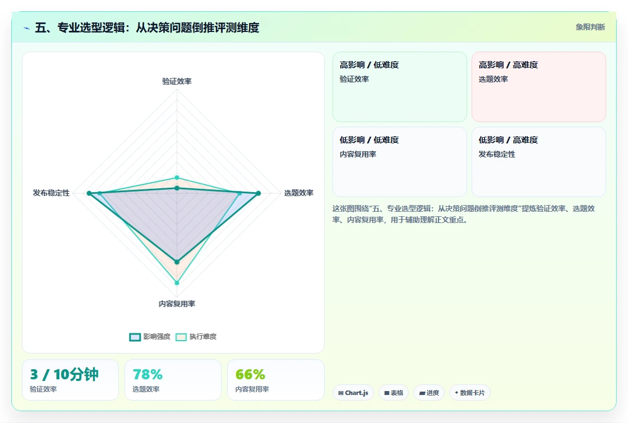Toggle the 影响强度 legend entry
This screenshot has width=628, height=423.
tap(150, 337)
